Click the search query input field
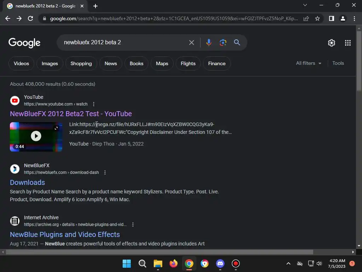This screenshot has width=362, height=272. [x=125, y=42]
